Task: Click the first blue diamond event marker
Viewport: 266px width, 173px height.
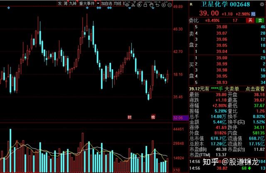Action: [x=9, y=8]
